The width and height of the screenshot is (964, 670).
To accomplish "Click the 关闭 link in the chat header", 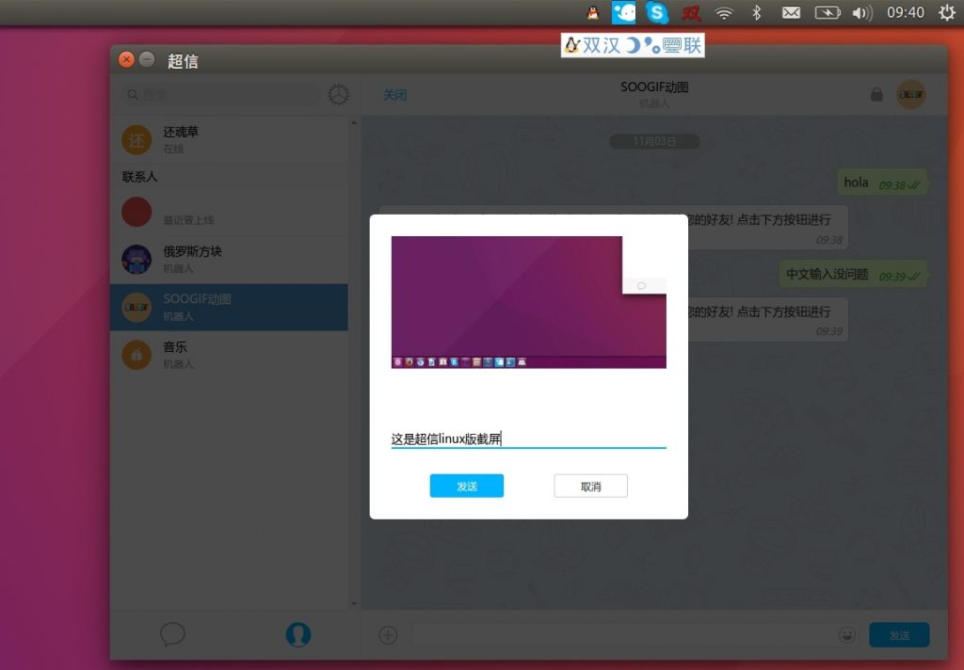I will click(394, 95).
